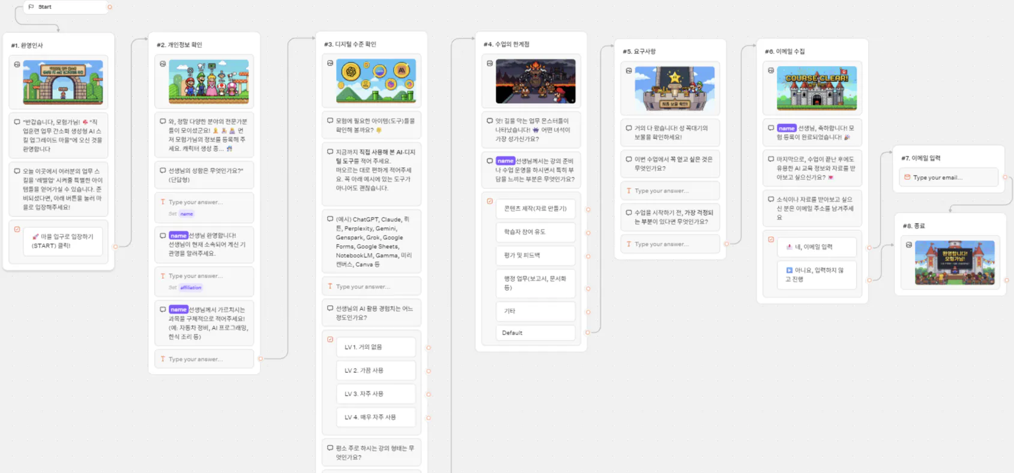The height and width of the screenshot is (473, 1014).
Task: Select the "기타" choice in group #4
Action: [x=536, y=311]
